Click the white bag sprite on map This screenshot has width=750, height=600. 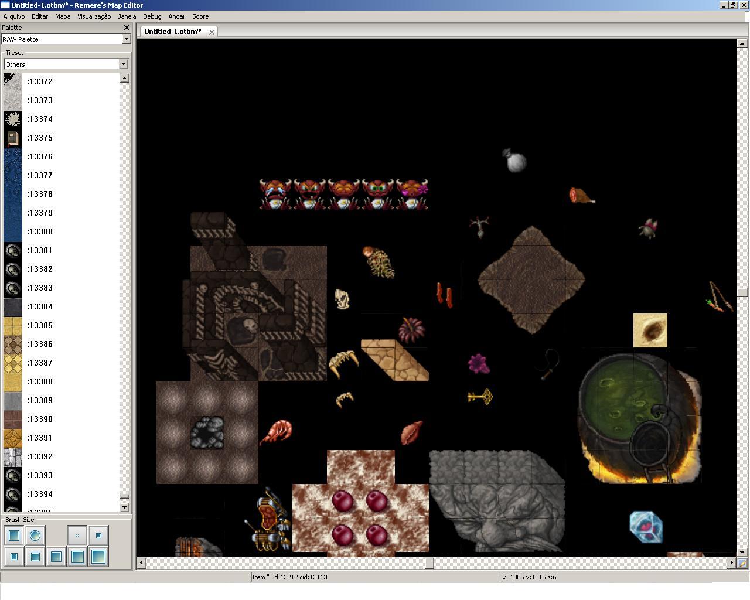tap(514, 160)
